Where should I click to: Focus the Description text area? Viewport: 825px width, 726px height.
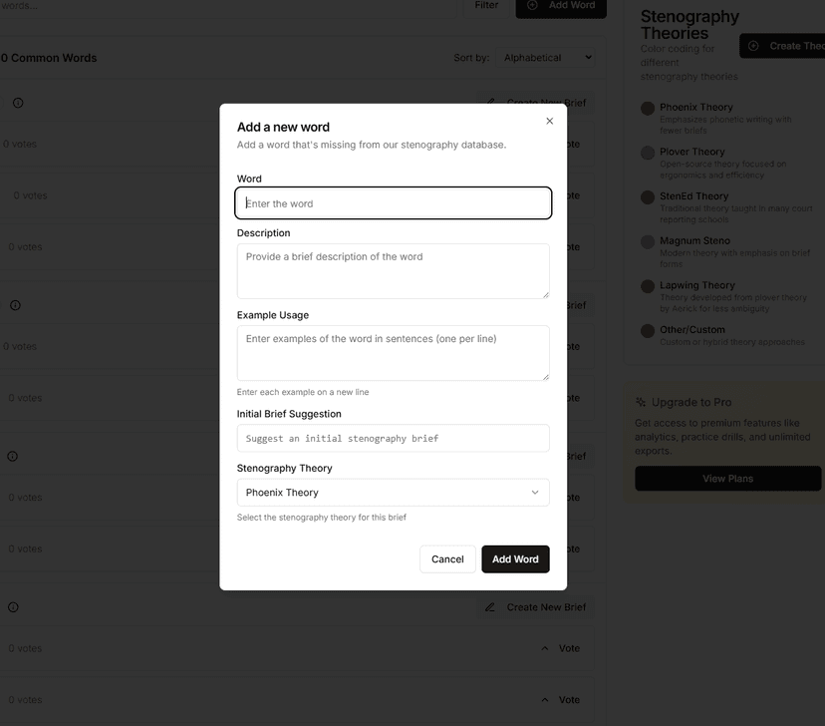tap(393, 271)
